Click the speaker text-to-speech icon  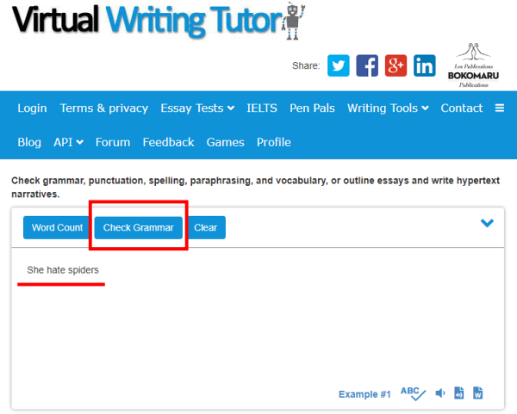[x=440, y=393]
